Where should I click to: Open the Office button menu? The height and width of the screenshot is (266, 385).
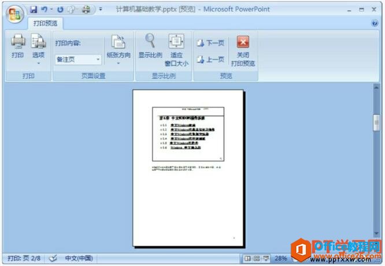click(14, 14)
